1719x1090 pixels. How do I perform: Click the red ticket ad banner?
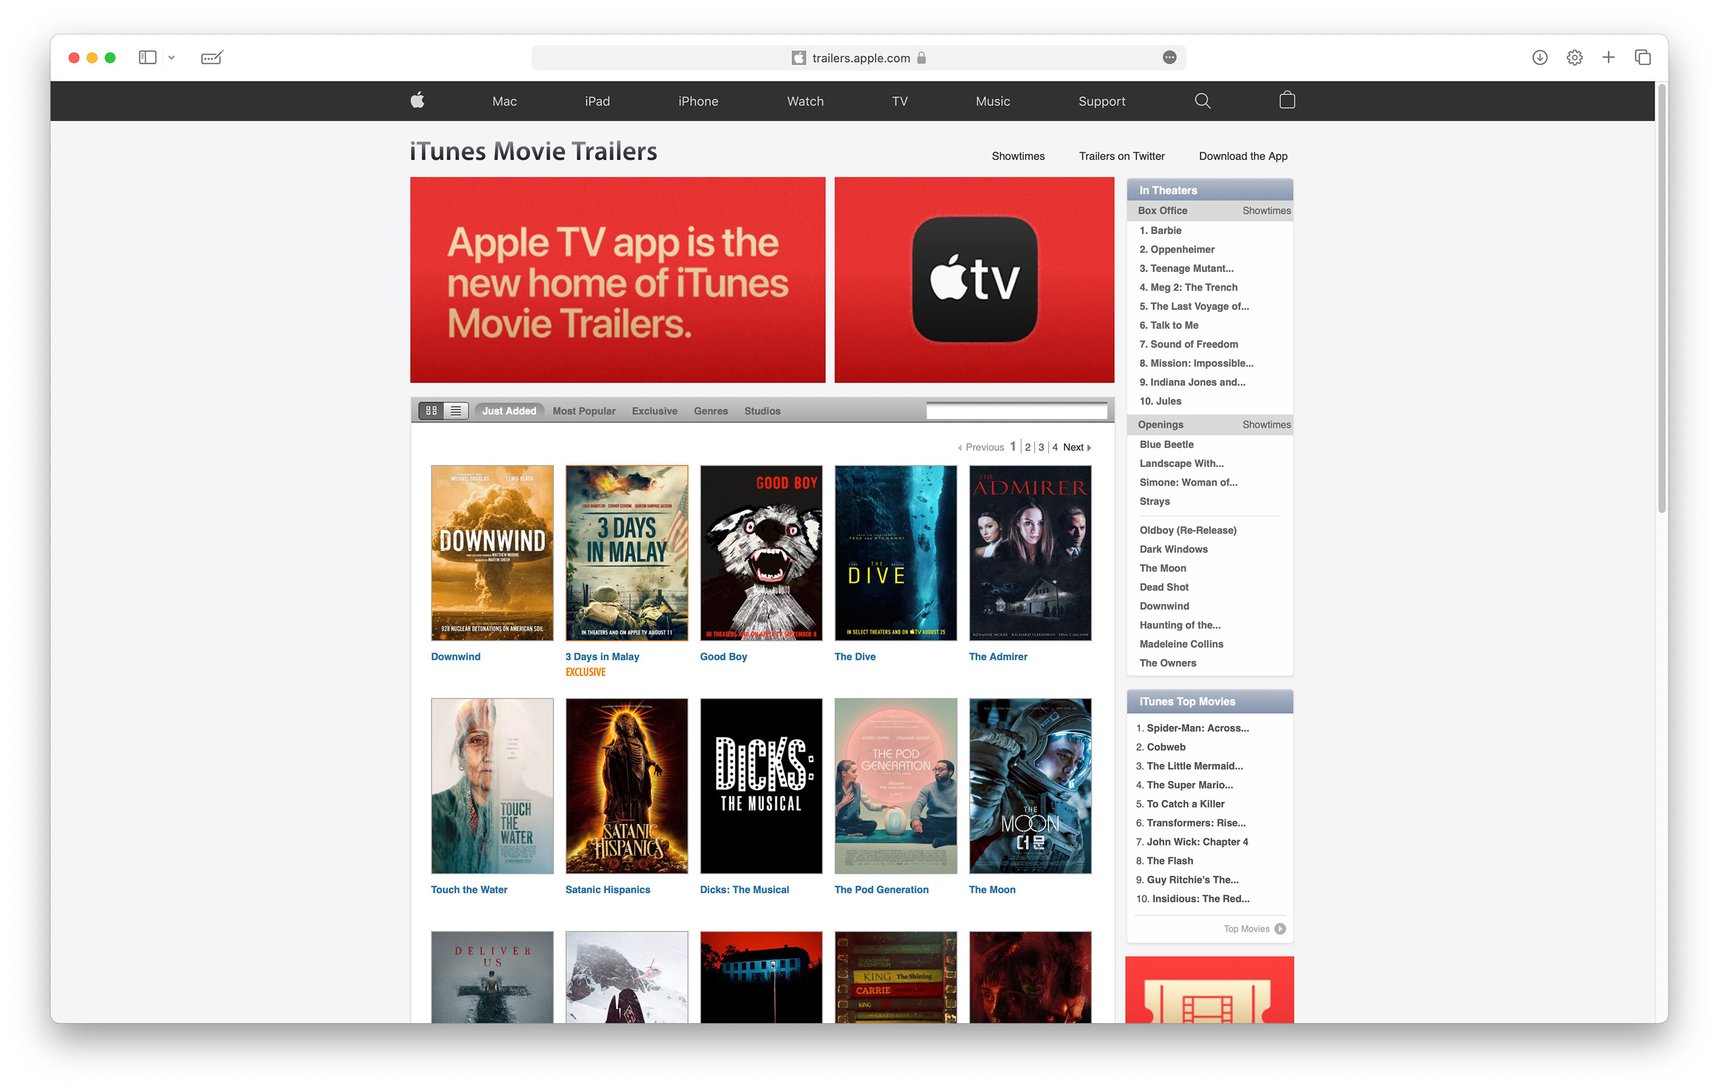[1209, 989]
